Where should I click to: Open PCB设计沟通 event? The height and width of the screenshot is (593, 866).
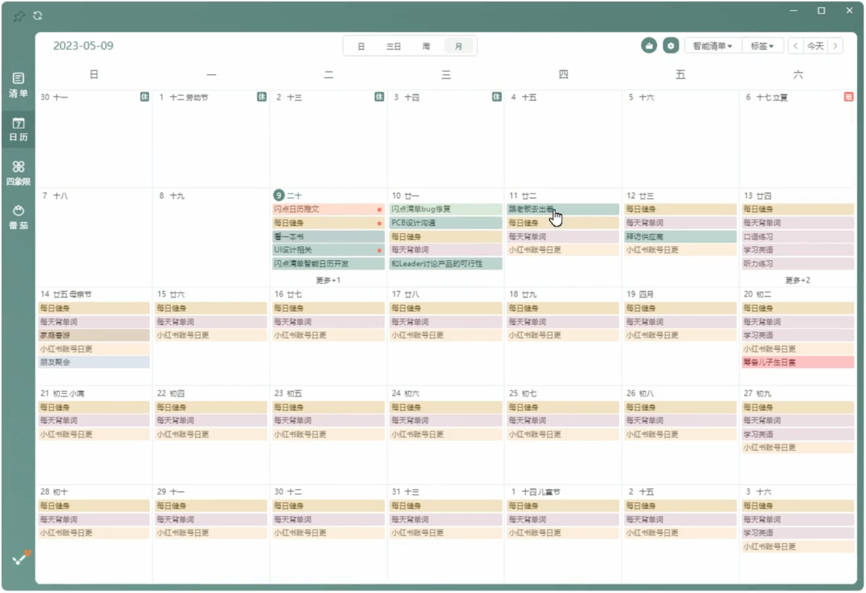pyautogui.click(x=445, y=223)
